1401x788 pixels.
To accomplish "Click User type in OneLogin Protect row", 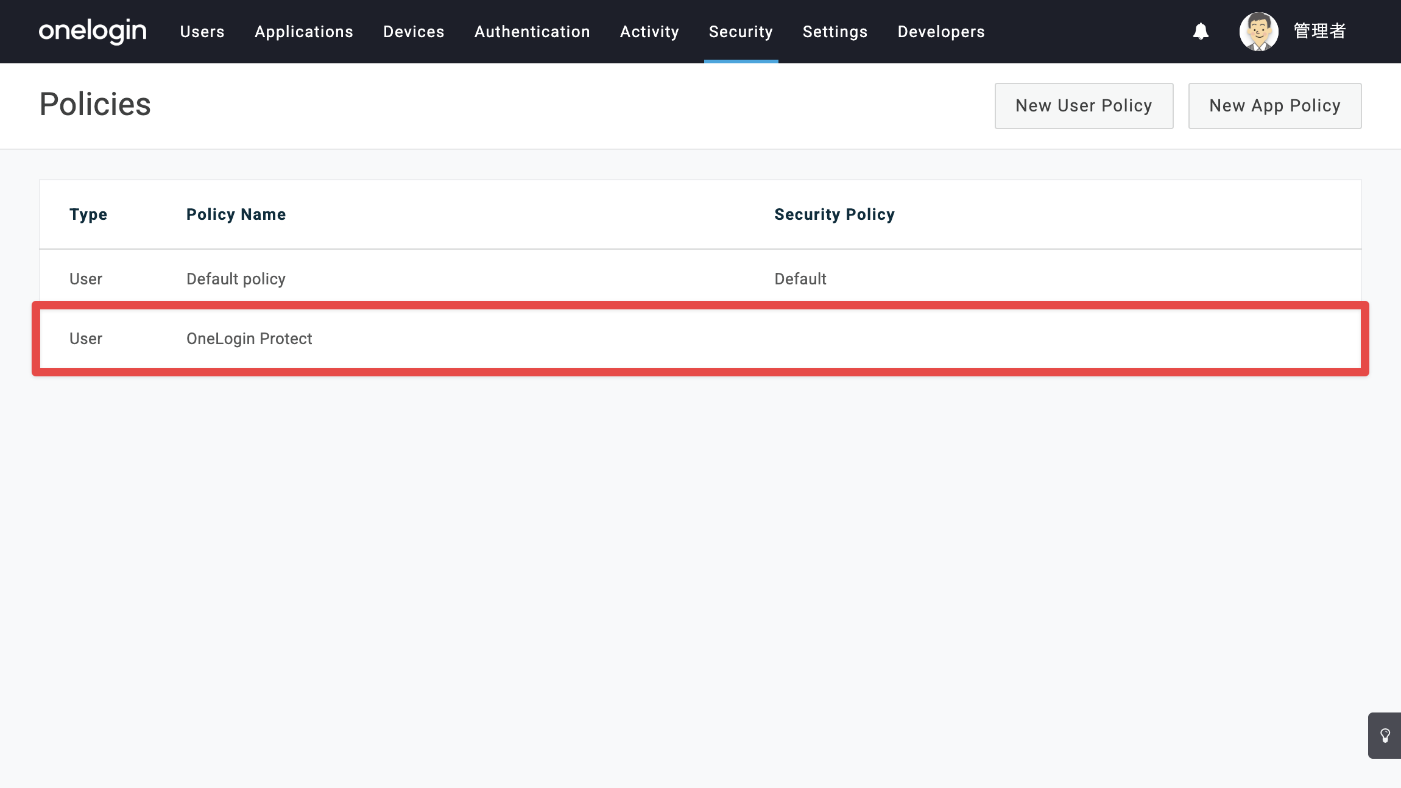I will [x=86, y=339].
